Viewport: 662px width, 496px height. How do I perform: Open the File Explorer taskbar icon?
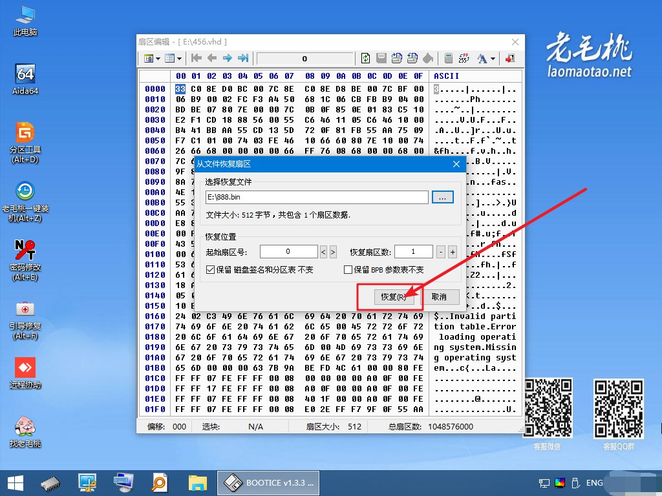tap(198, 483)
